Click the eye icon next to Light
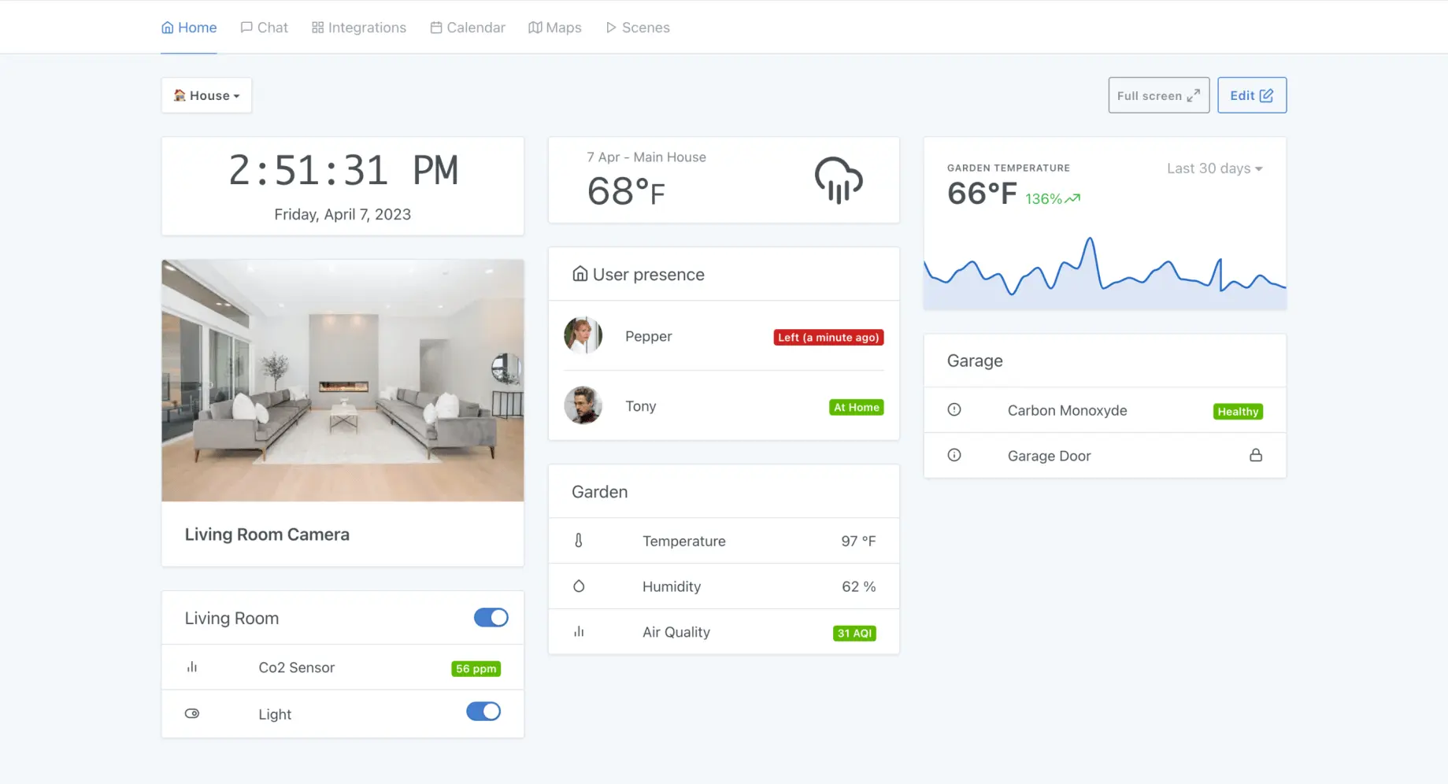The image size is (1448, 784). pos(191,713)
